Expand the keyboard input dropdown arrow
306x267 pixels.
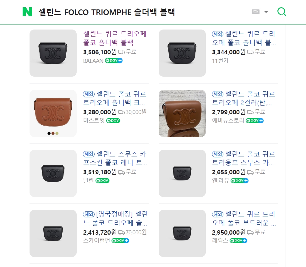(266, 12)
